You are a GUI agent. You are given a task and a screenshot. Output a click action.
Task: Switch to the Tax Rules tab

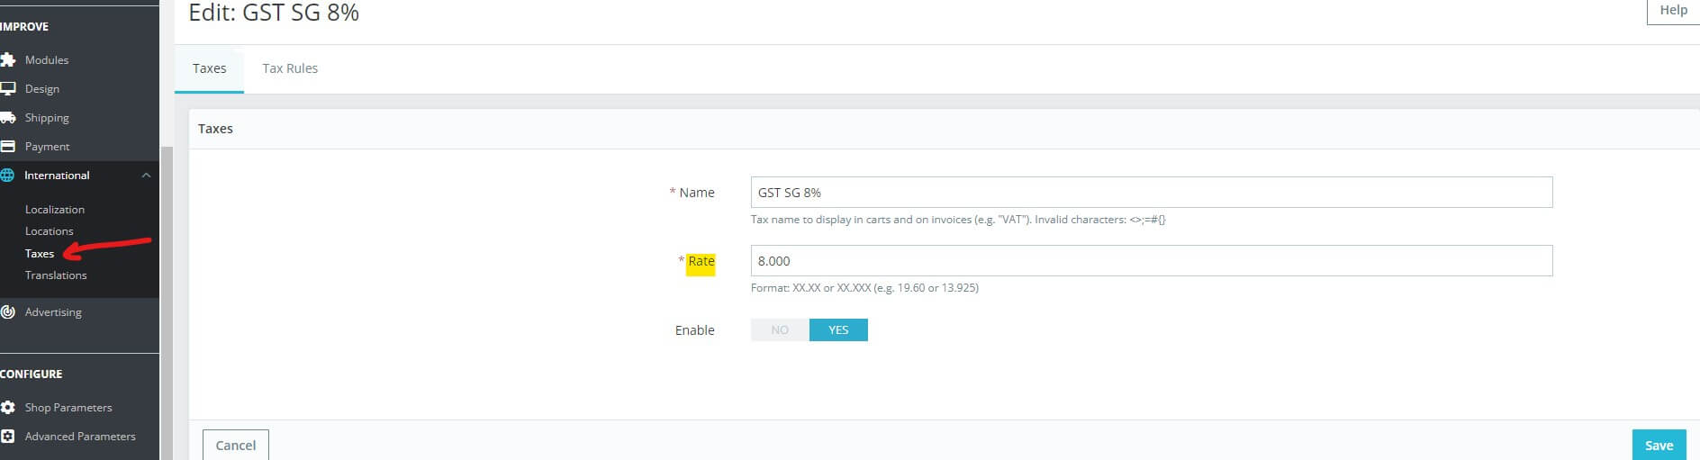[290, 68]
